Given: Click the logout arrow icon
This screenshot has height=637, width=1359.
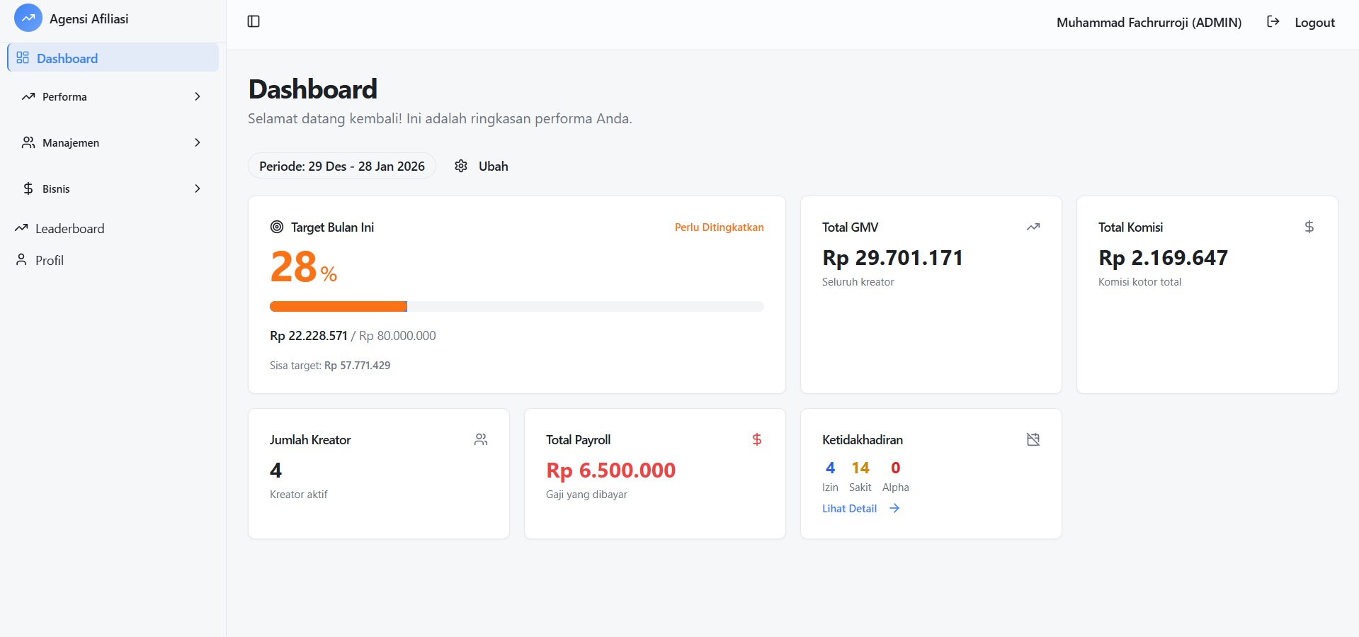Looking at the screenshot, I should (1273, 21).
